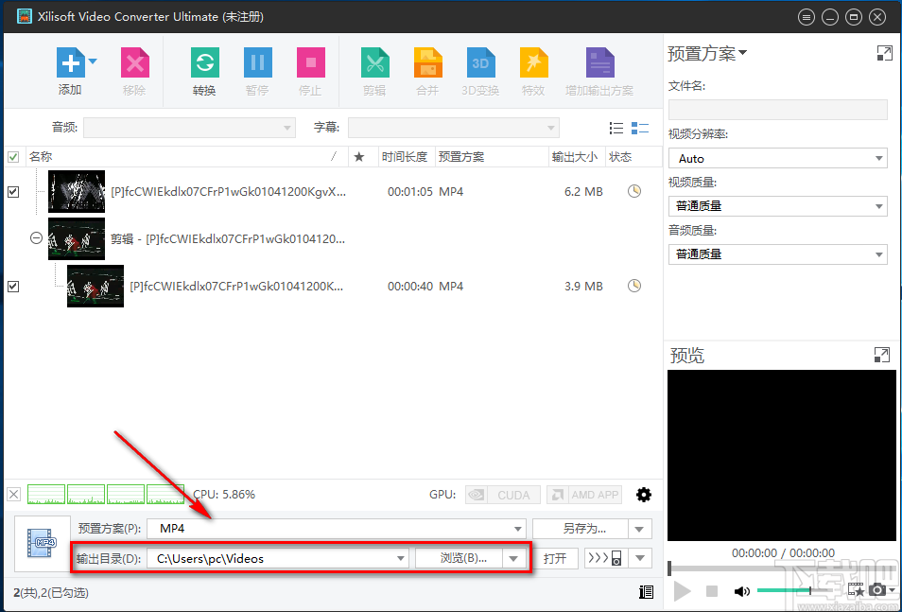The width and height of the screenshot is (902, 612).
Task: Collapse the 剪辑 group with minus icon
Action: (36, 237)
